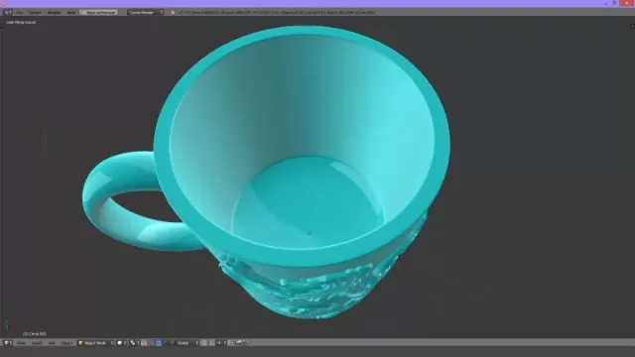This screenshot has width=635, height=357.
Task: Open the Select menu in 3D header
Action: coord(37,343)
